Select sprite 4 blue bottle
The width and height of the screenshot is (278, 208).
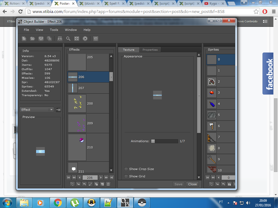pyautogui.click(x=221, y=104)
